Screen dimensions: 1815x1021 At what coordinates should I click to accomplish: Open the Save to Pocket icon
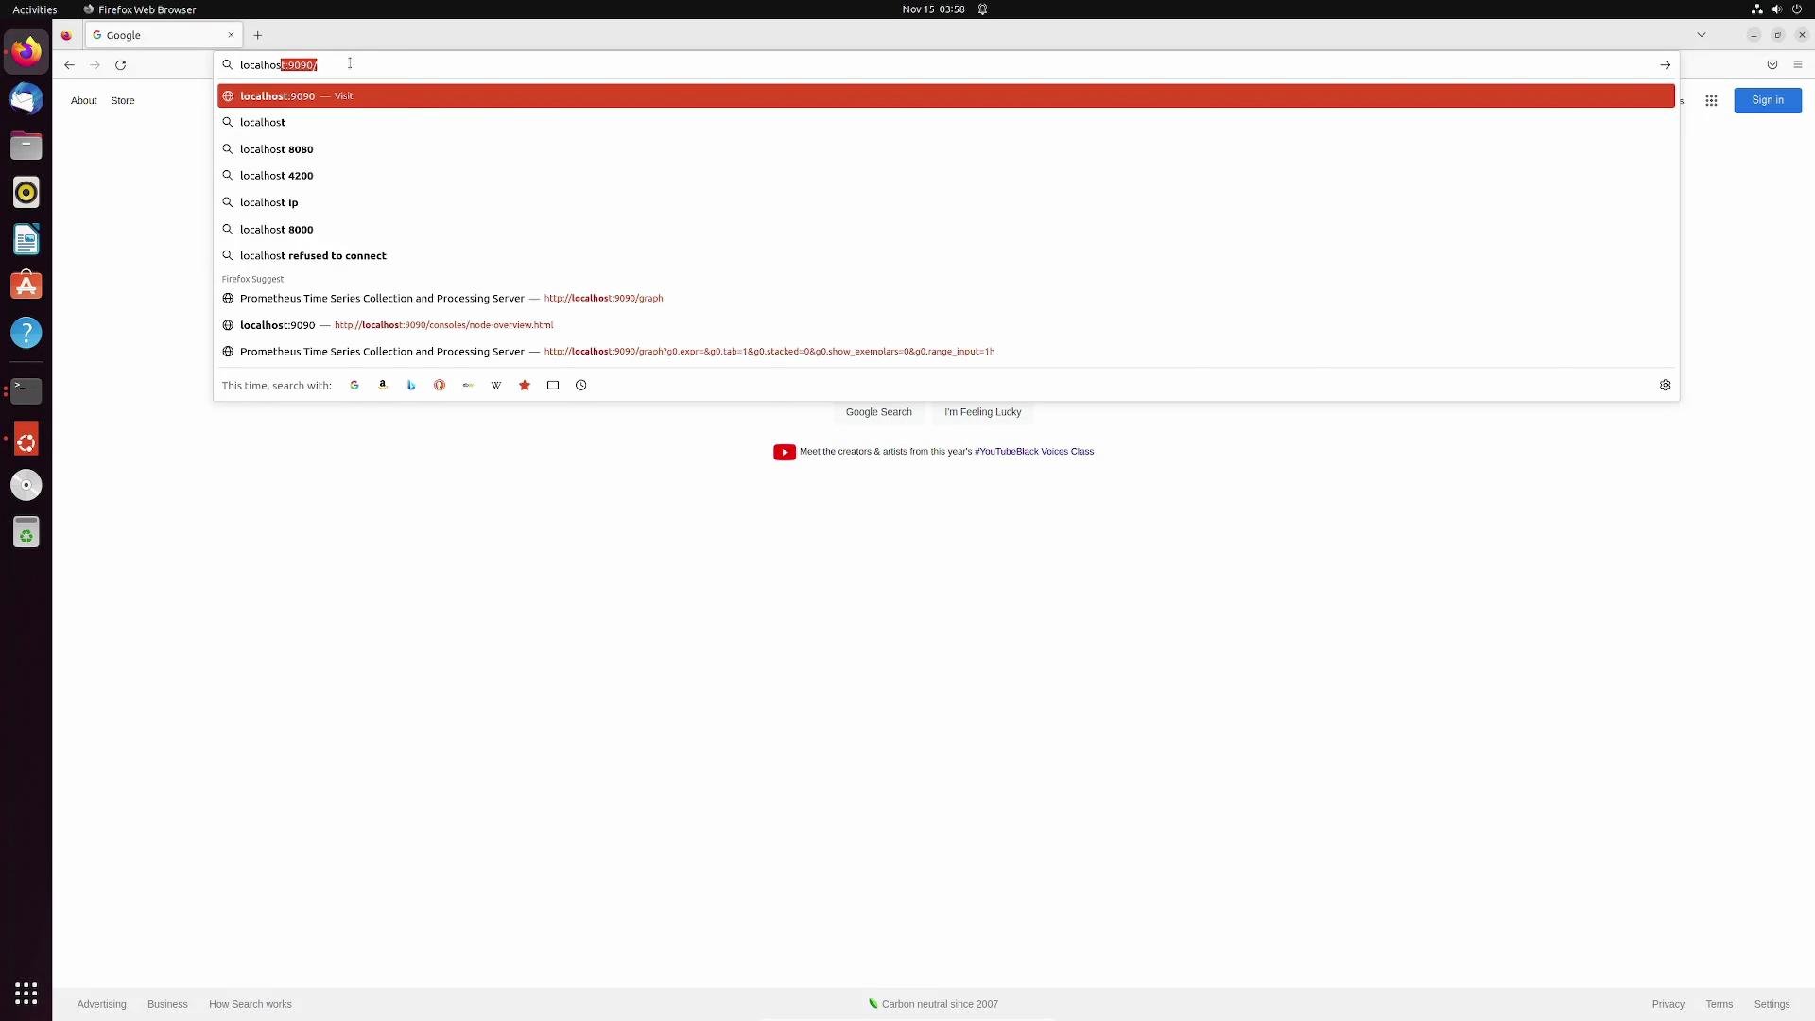[x=1772, y=65]
